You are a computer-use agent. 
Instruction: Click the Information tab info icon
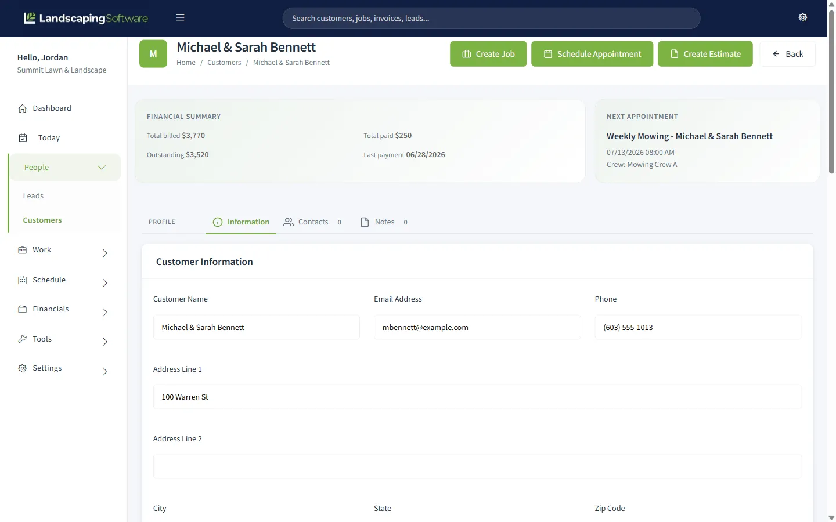tap(218, 222)
